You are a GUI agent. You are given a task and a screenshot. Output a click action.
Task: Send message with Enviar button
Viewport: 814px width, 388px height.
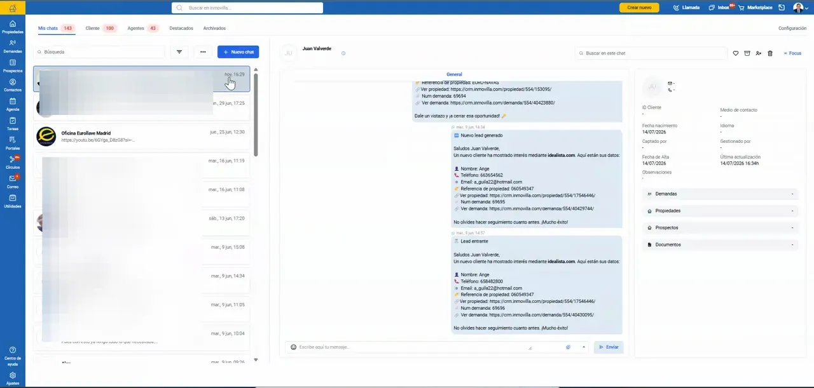(609, 347)
